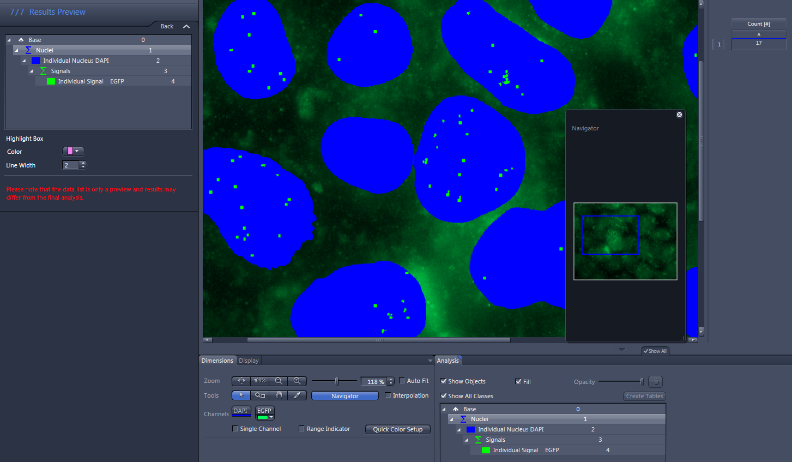The image size is (792, 462).
Task: Collapse the Back panel header
Action: point(186,26)
